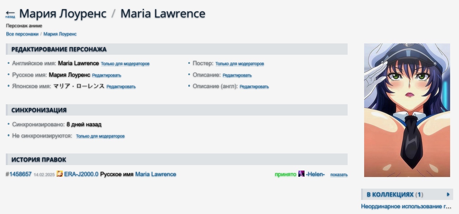The image size is (459, 214).
Task: Open 'Мария Лоуренс' breadcrumb link
Action: point(60,34)
